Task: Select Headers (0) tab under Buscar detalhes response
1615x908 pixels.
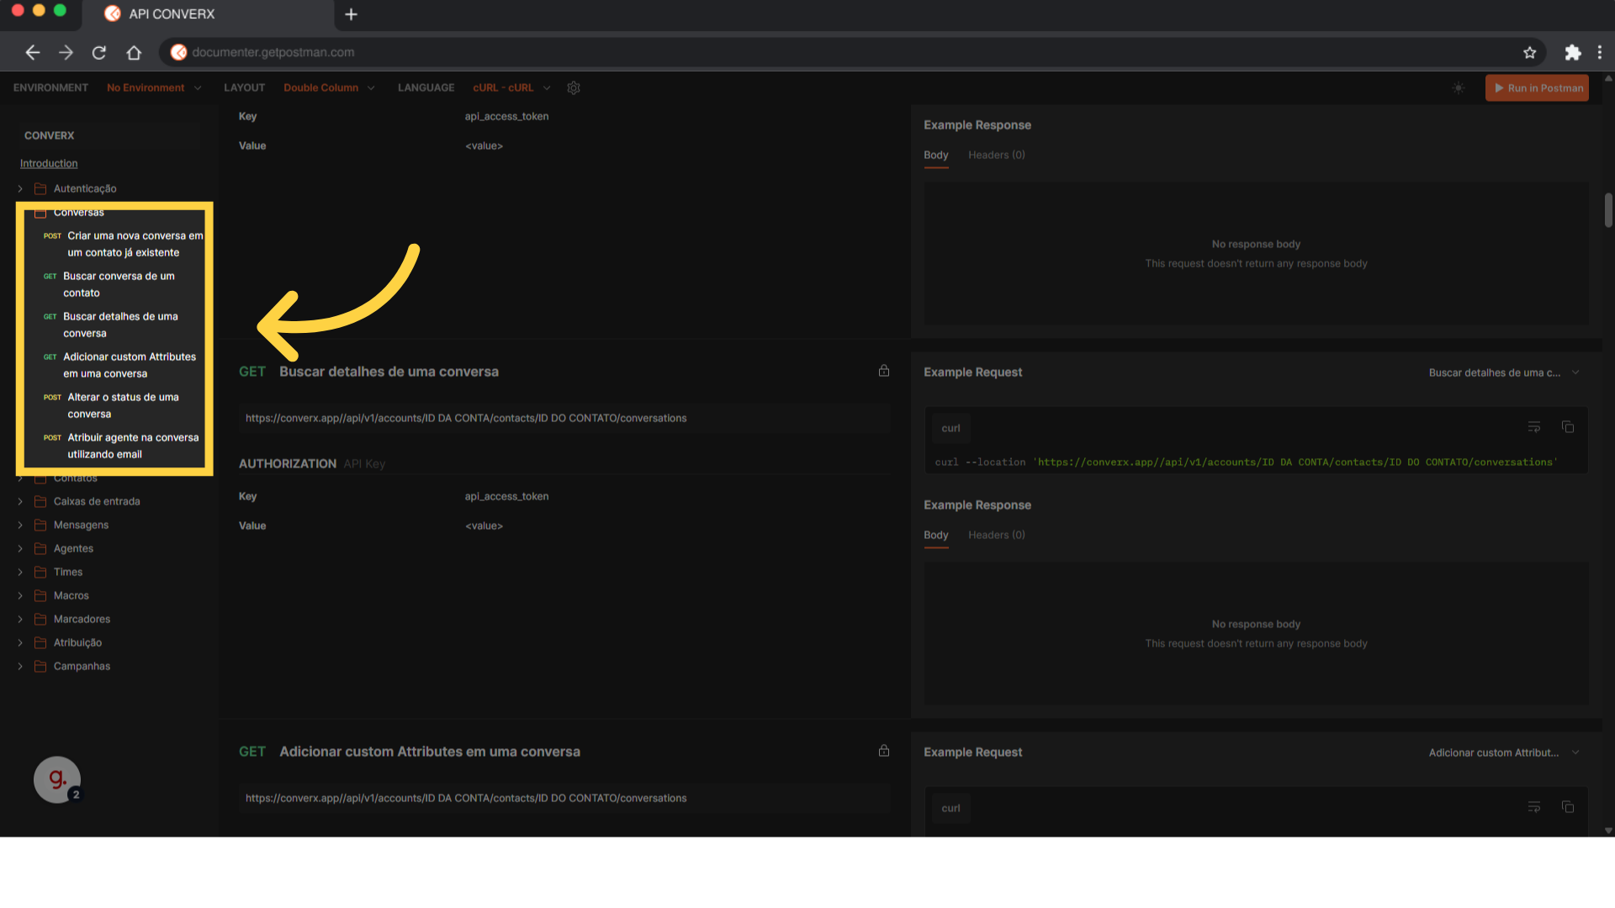Action: click(x=996, y=536)
